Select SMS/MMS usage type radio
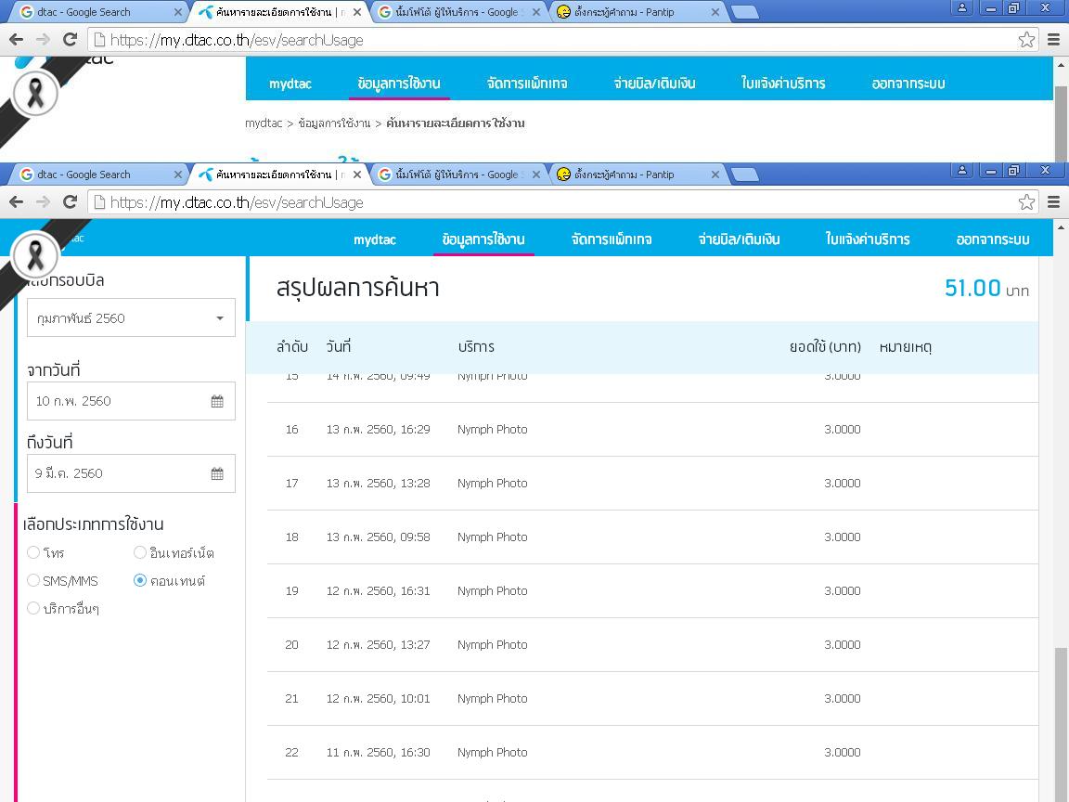1069x802 pixels. tap(33, 580)
